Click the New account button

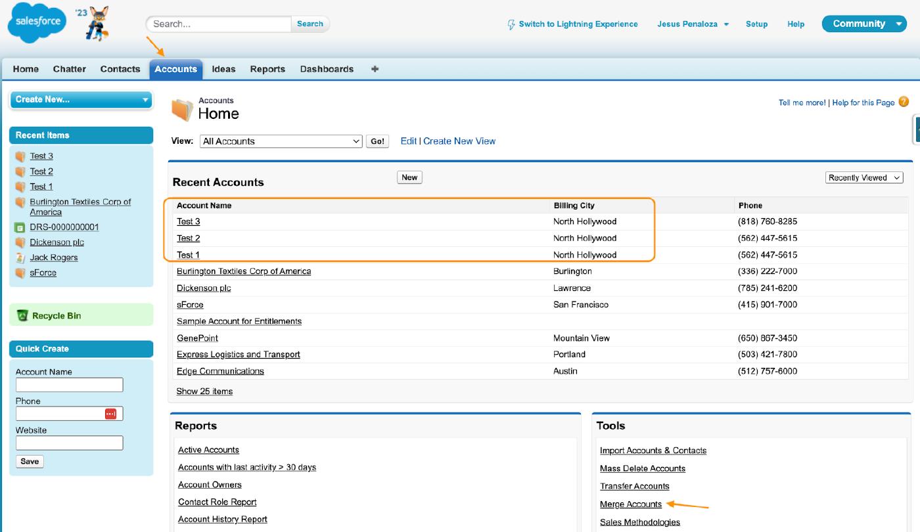pos(409,177)
